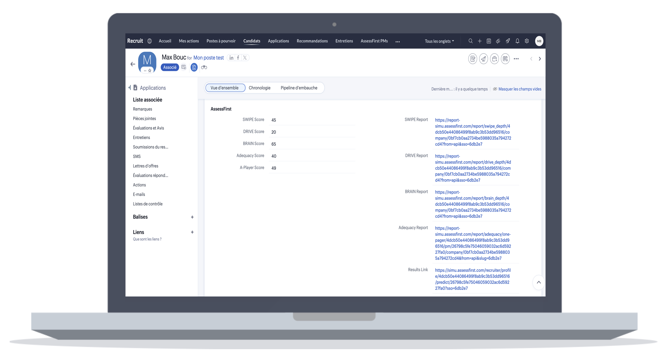
Task: Expand Balises with plus button
Action: 192,217
